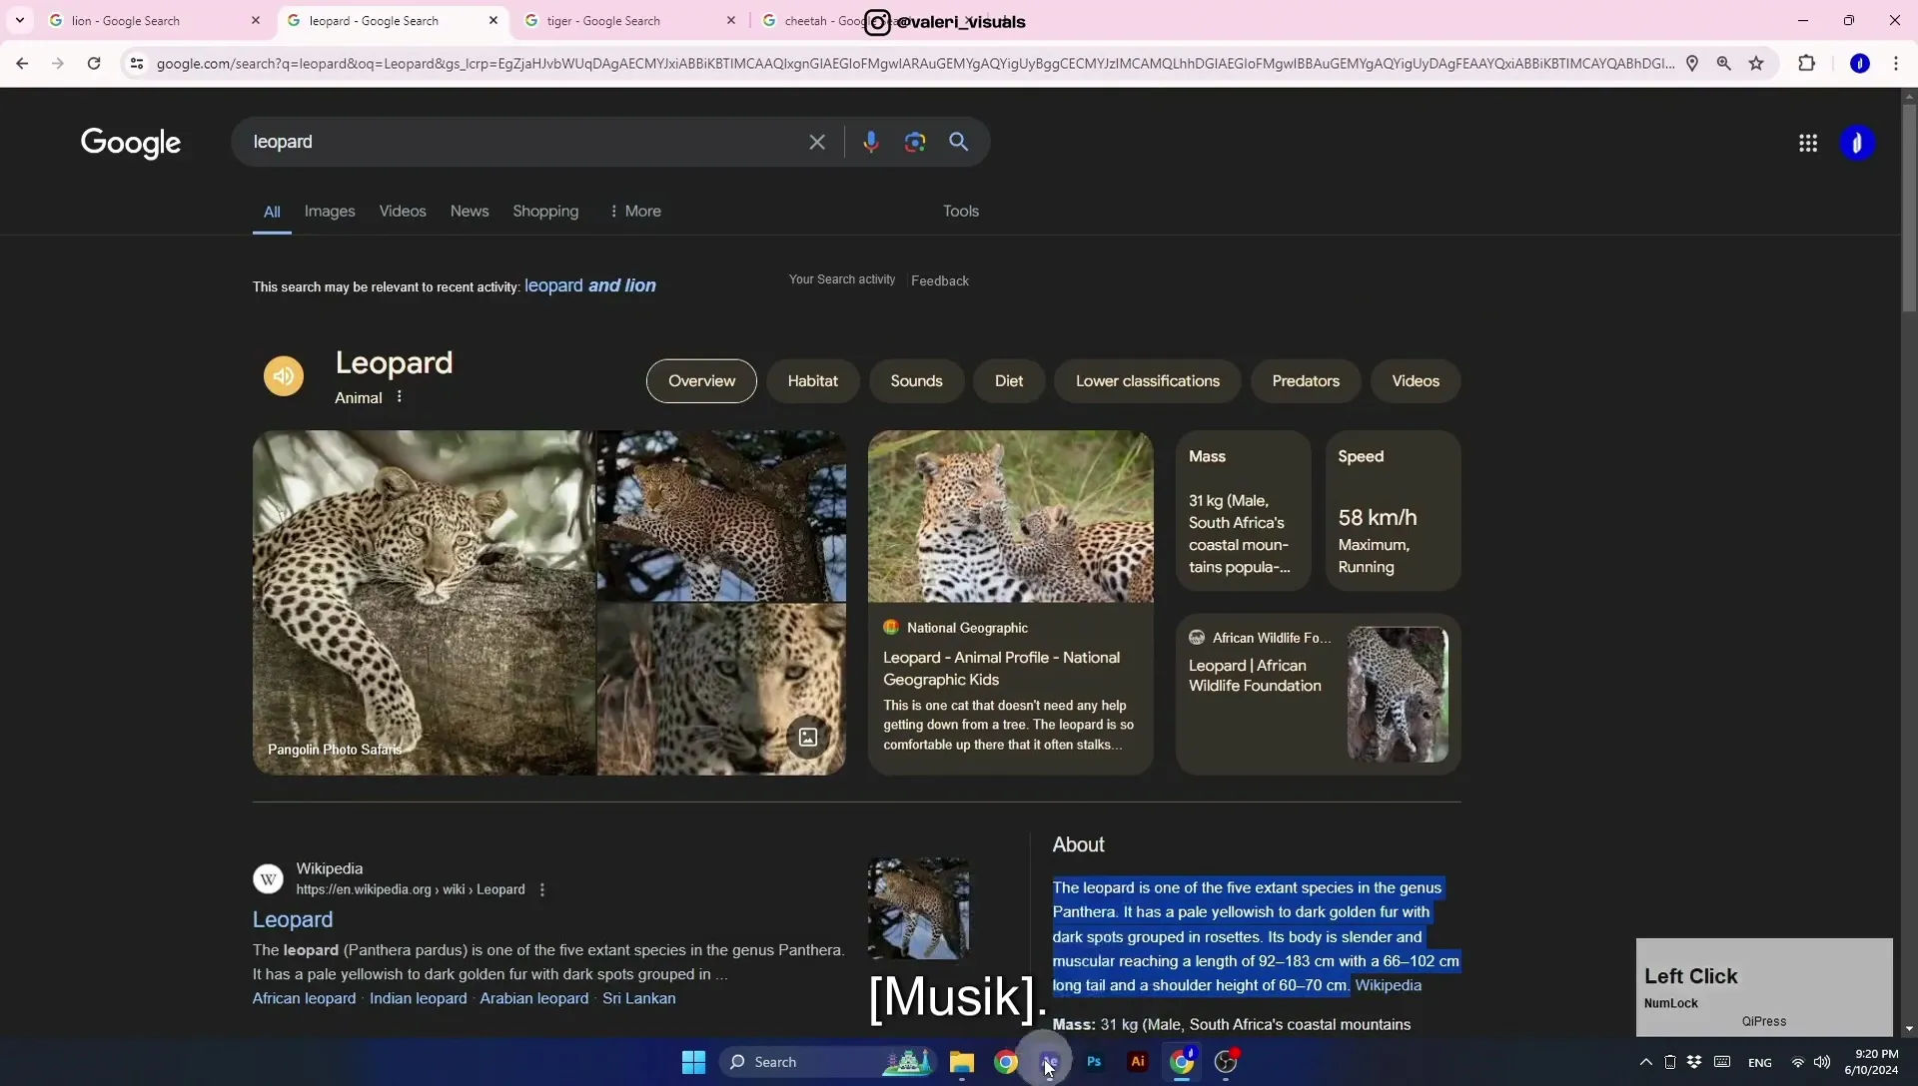Screen dimensions: 1918x1086
Task: Open more images icon on leopard collage
Action: [x=808, y=738]
